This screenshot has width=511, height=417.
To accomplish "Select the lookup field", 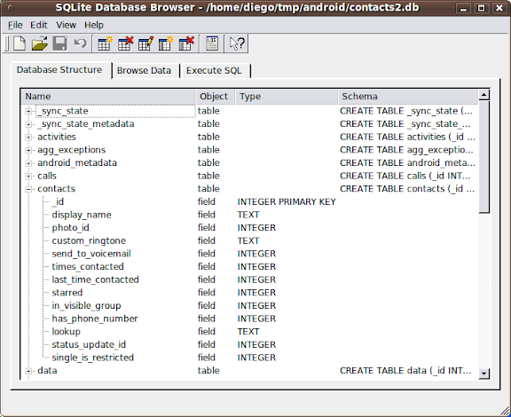I will [x=67, y=332].
